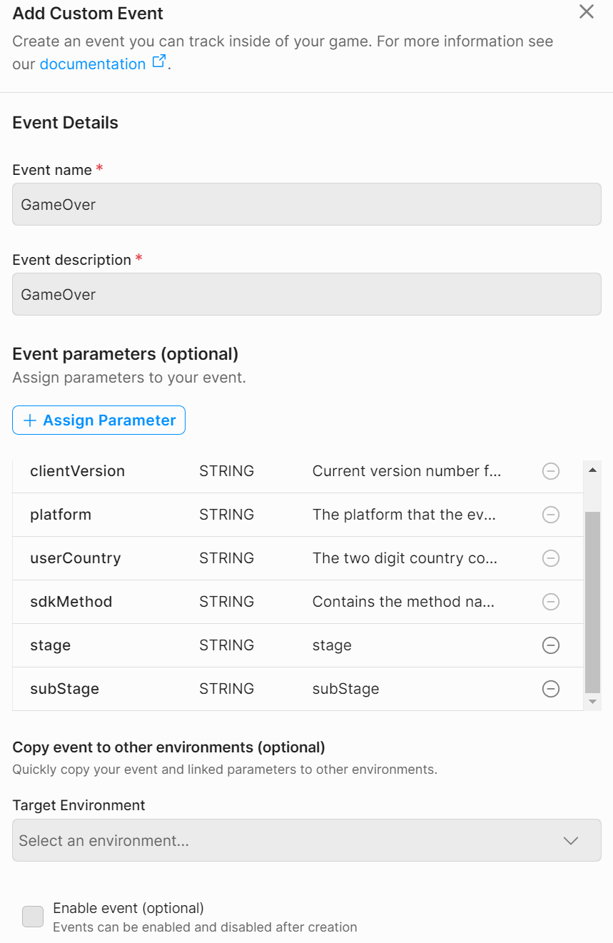Screen dimensions: 613x943
Task: Click the remove icon for platform
Action: (x=551, y=515)
